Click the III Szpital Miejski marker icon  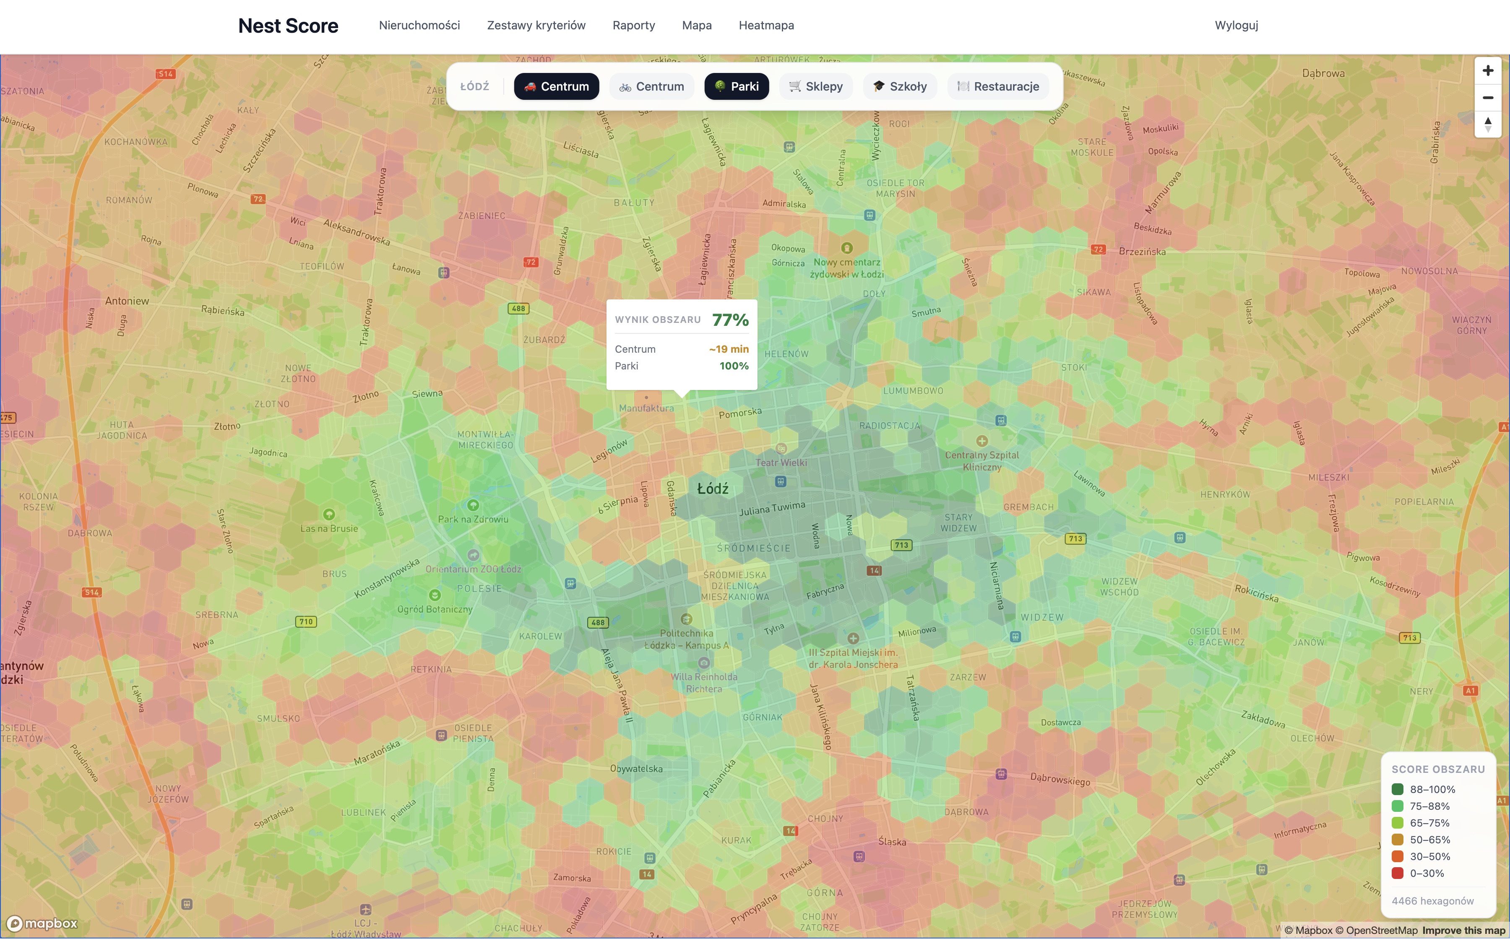(x=853, y=638)
